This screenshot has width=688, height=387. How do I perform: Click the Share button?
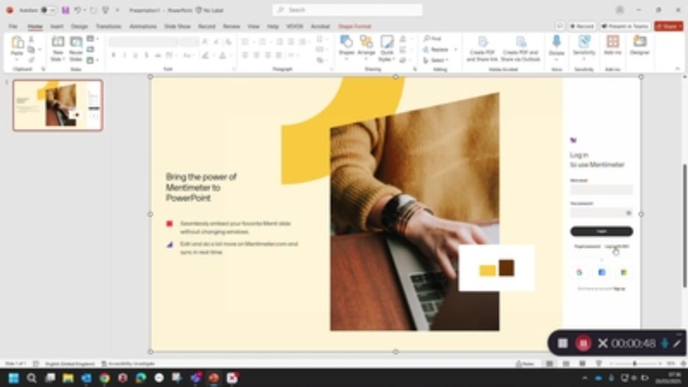669,26
